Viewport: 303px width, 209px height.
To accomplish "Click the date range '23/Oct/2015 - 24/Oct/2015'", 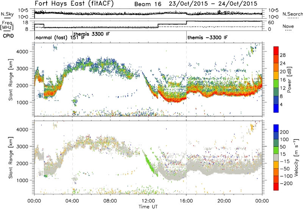I will click(213, 4).
